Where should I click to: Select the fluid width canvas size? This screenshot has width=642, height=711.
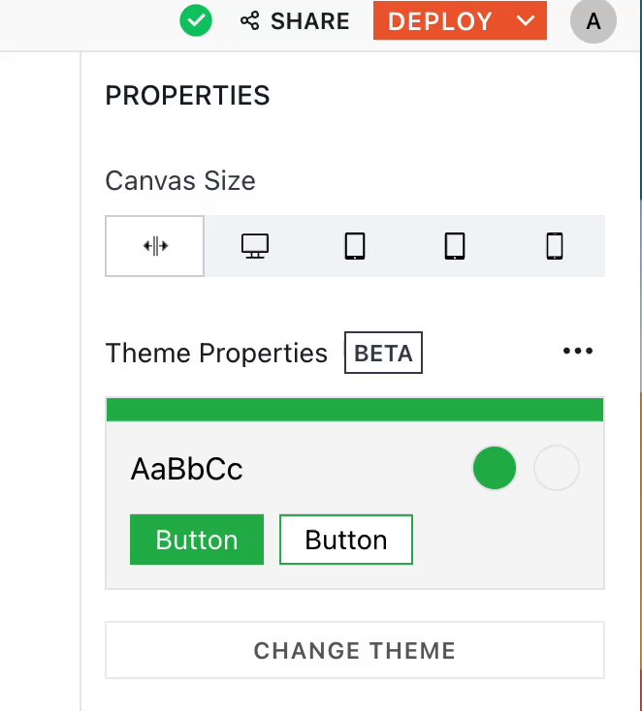click(x=155, y=246)
